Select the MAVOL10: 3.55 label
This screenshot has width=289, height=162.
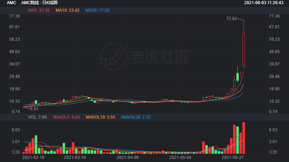tap(100, 117)
